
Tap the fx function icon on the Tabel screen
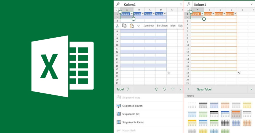click(118, 4)
